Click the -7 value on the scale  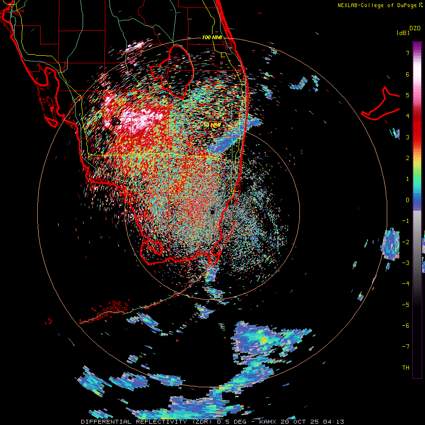406,347
